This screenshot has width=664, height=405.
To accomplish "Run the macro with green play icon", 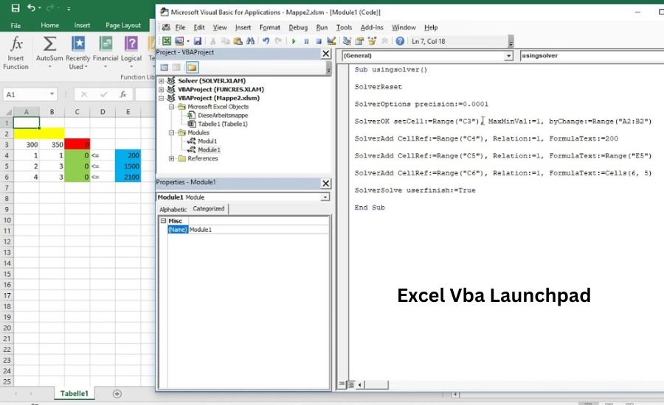I will coord(294,41).
